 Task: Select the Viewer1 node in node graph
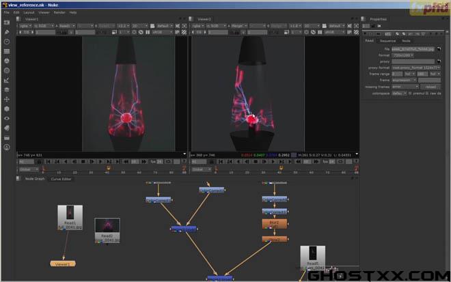[x=63, y=264]
